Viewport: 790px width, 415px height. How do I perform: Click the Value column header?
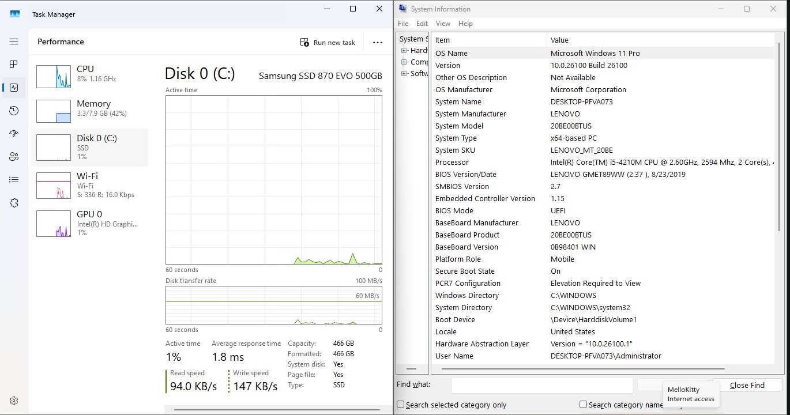tap(660, 40)
